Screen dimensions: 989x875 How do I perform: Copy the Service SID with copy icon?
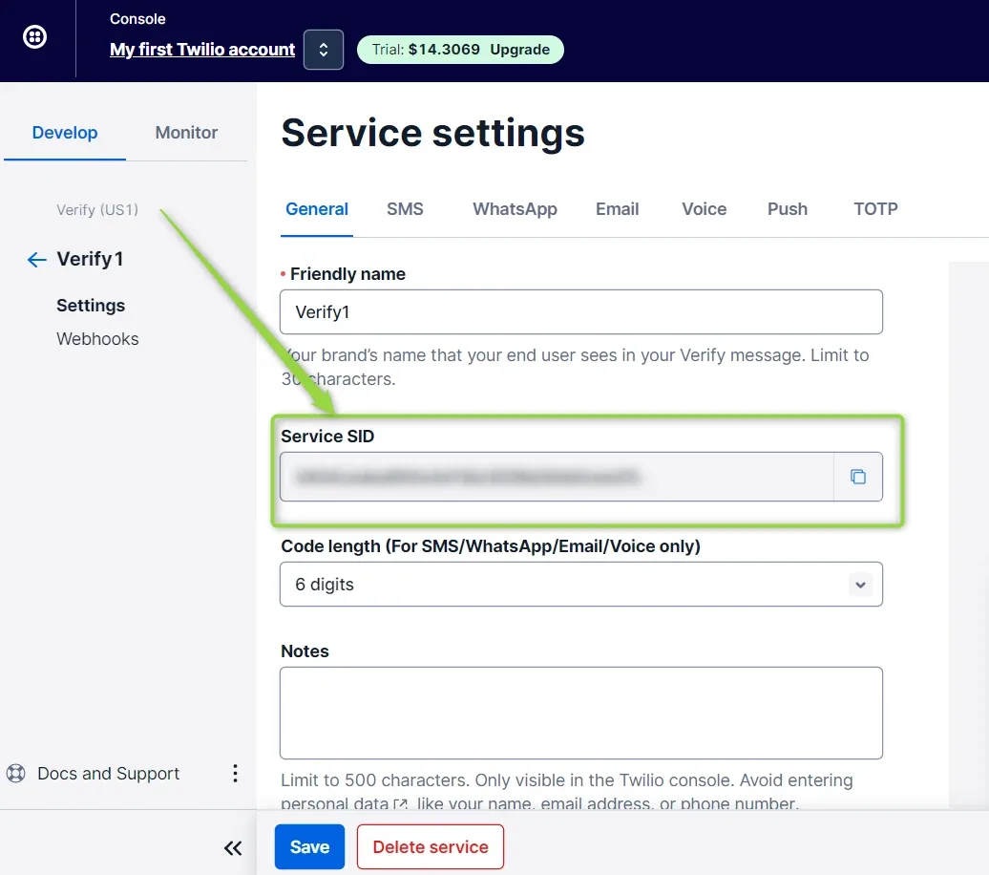pyautogui.click(x=858, y=477)
